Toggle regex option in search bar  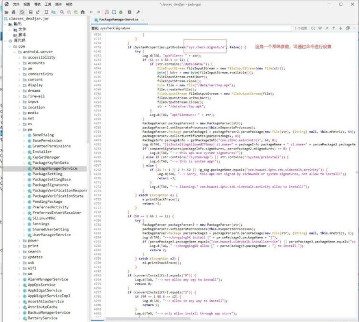coord(327,28)
